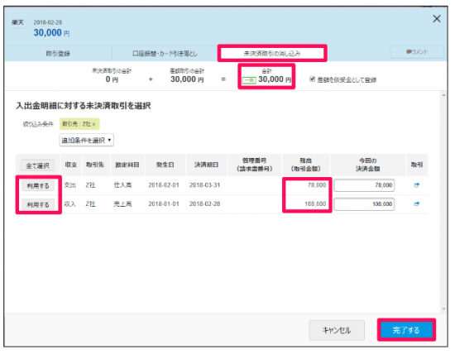Select 未決済取引の消し込み tab
455x359 pixels.
(x=272, y=54)
